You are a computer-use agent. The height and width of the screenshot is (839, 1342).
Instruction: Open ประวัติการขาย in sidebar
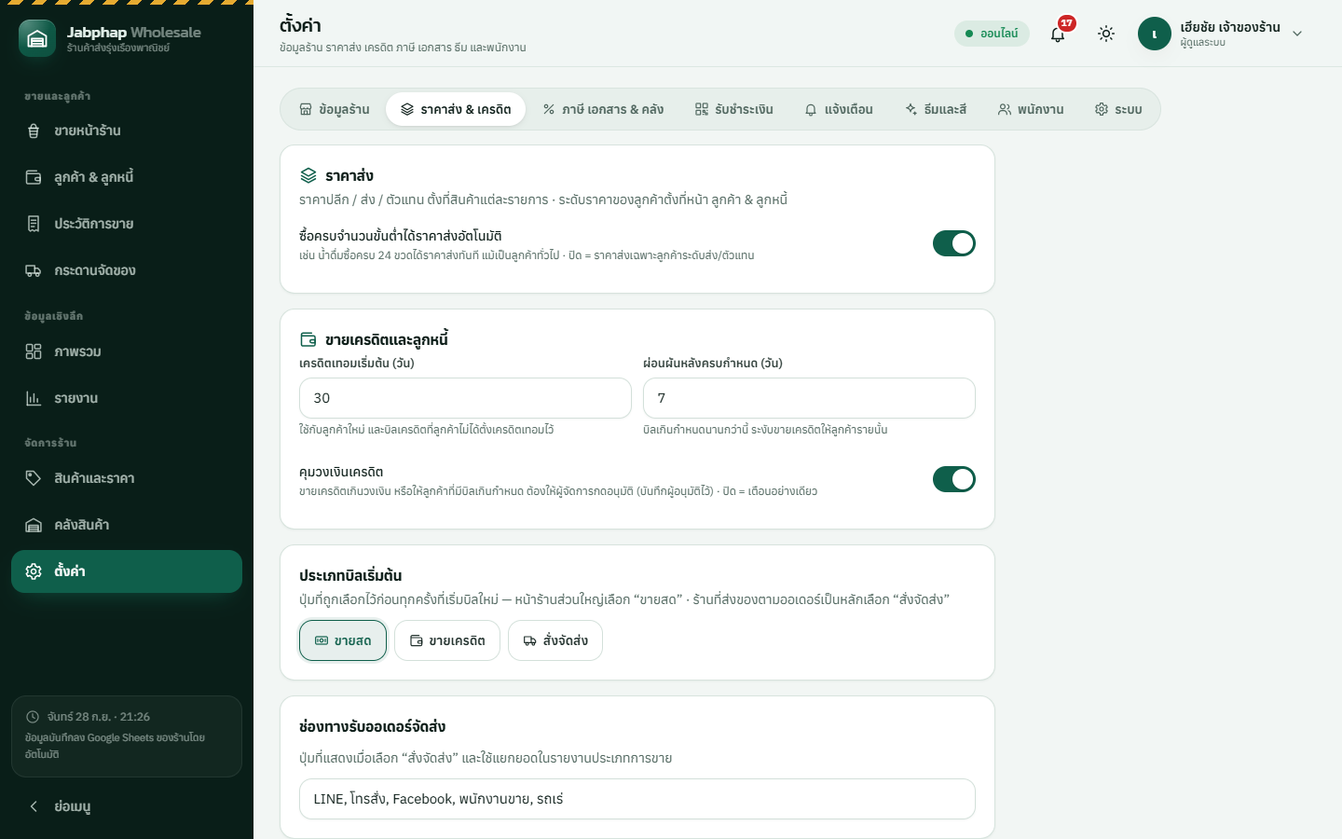(127, 225)
